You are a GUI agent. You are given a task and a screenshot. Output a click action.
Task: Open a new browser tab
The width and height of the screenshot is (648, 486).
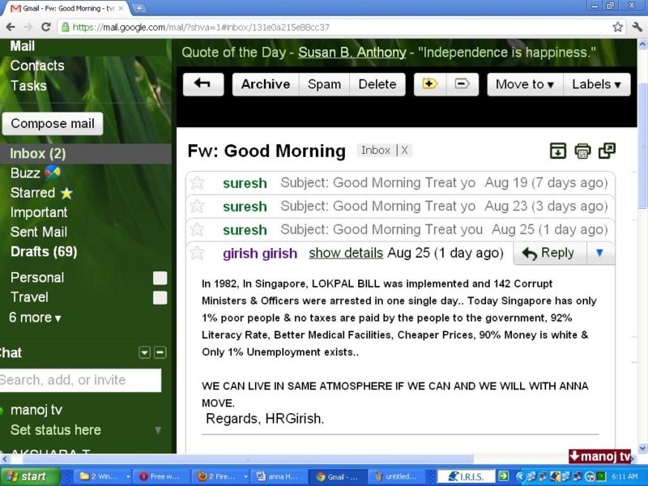[139, 8]
